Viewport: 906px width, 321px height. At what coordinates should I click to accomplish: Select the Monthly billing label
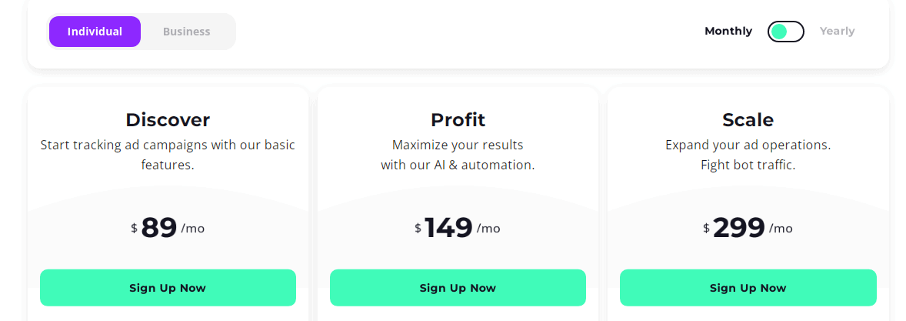click(x=728, y=32)
